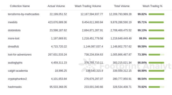The height and width of the screenshot is (95, 172).
Task: Click the Wash Trading Volume column header
Action: [88, 6]
